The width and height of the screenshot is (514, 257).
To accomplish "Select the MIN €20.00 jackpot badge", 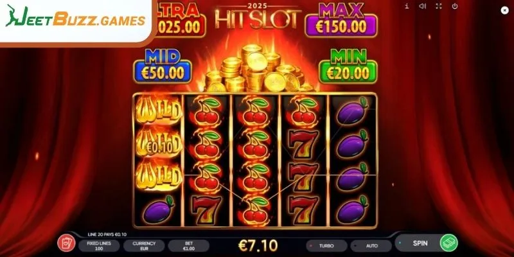I will point(348,67).
